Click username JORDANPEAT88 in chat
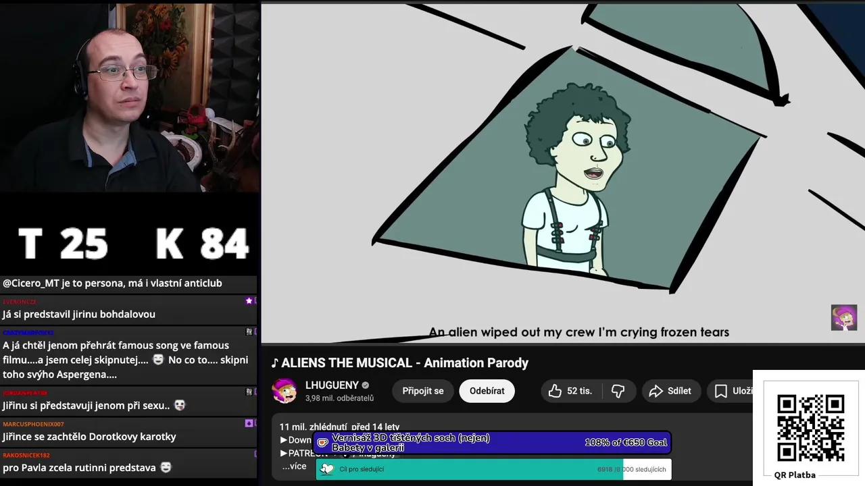Viewport: 865px width, 486px height. [25, 393]
